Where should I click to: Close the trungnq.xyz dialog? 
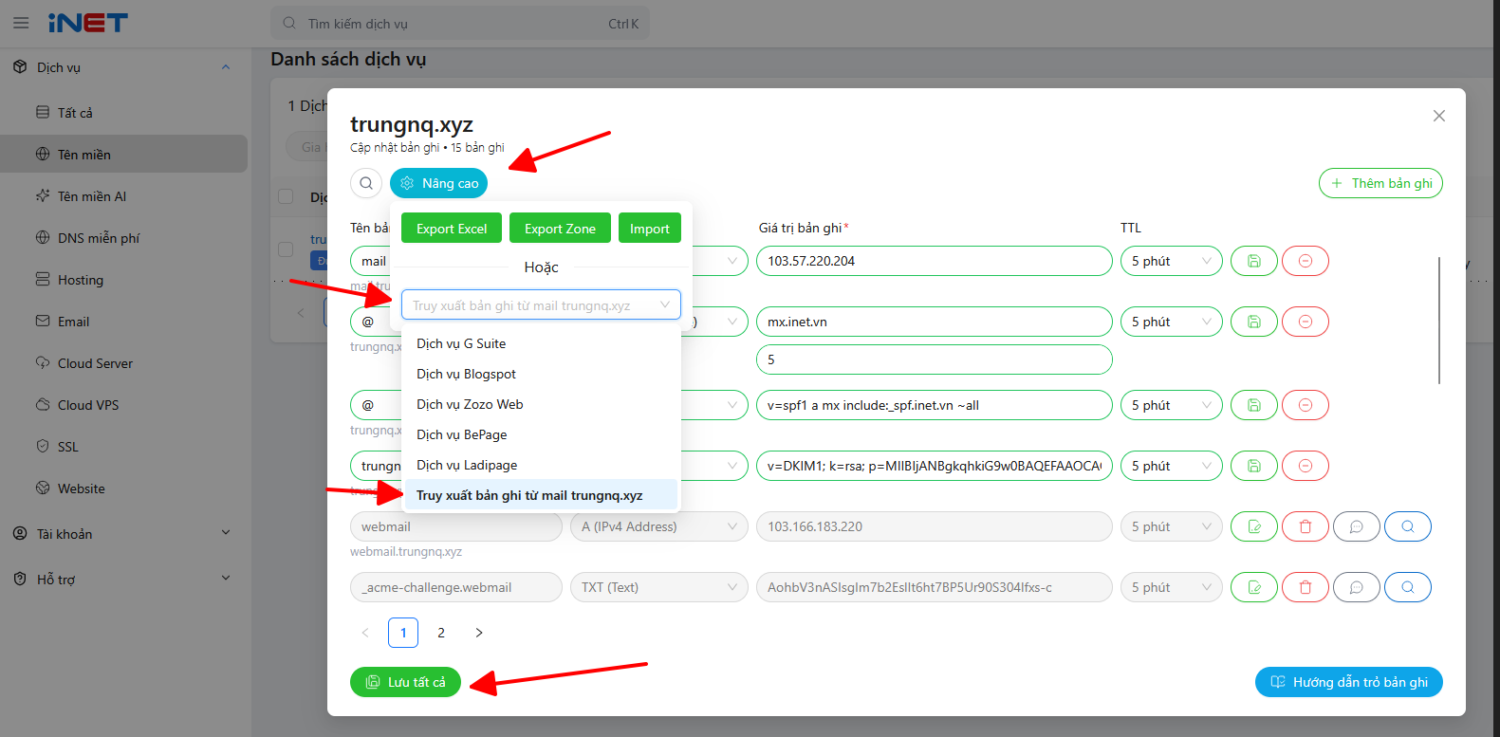tap(1439, 116)
